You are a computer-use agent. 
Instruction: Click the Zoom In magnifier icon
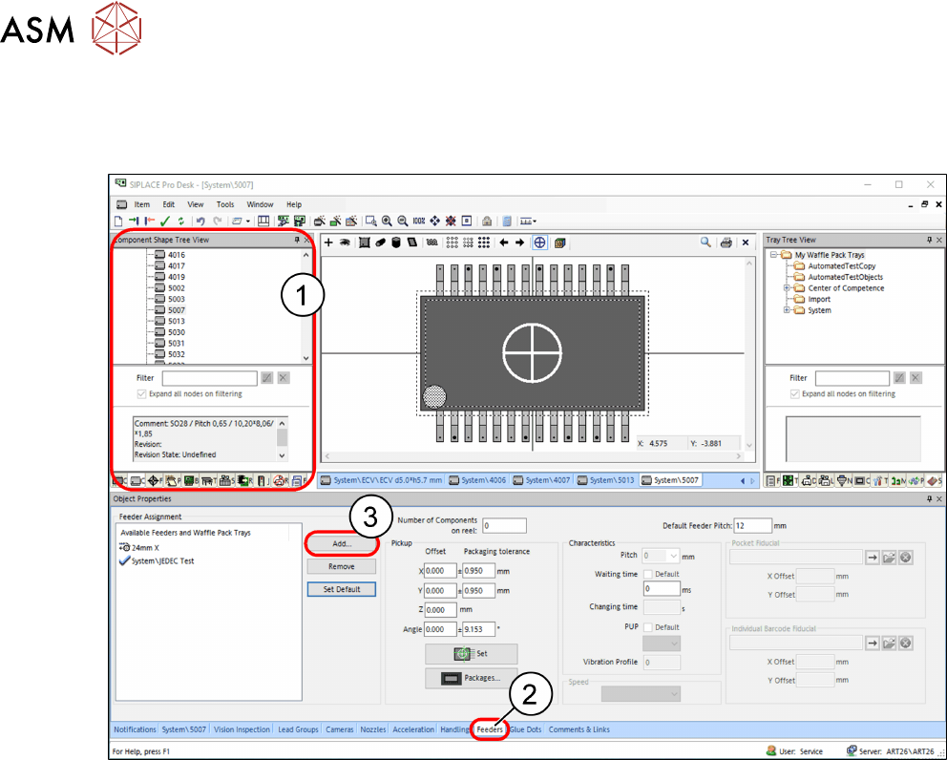[387, 222]
